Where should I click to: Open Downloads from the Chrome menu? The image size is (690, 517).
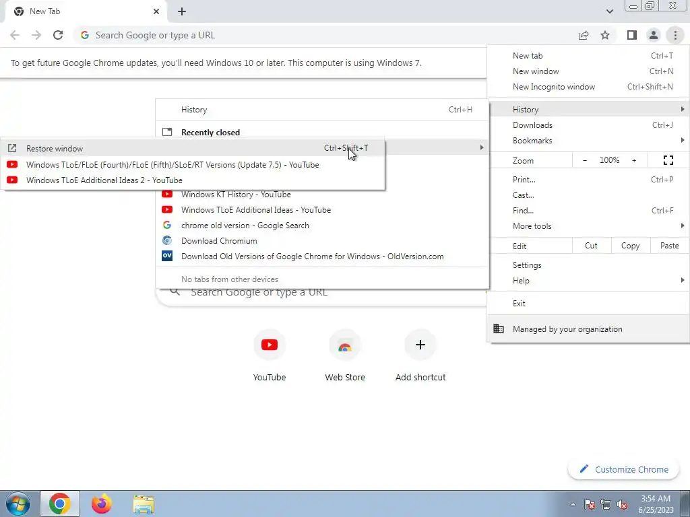pyautogui.click(x=588, y=125)
